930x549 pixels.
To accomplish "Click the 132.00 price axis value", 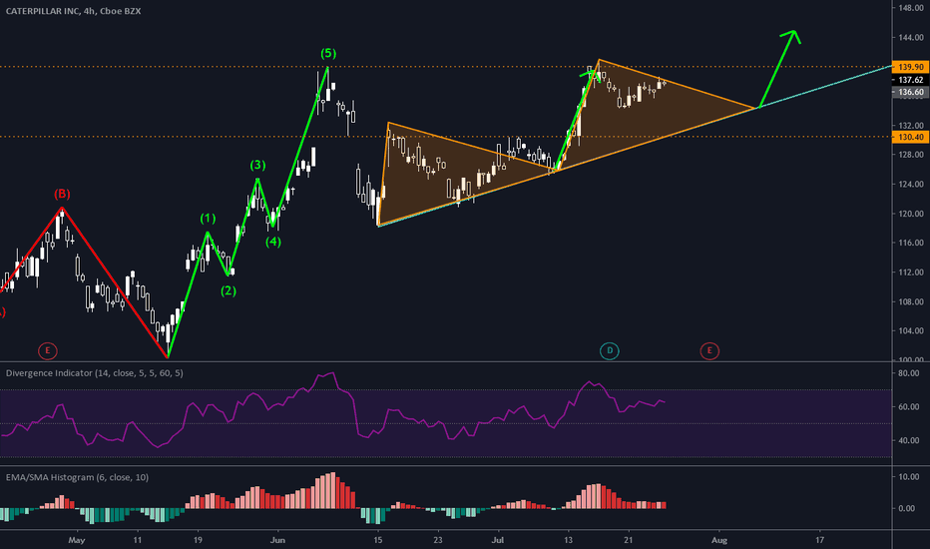I will (911, 125).
